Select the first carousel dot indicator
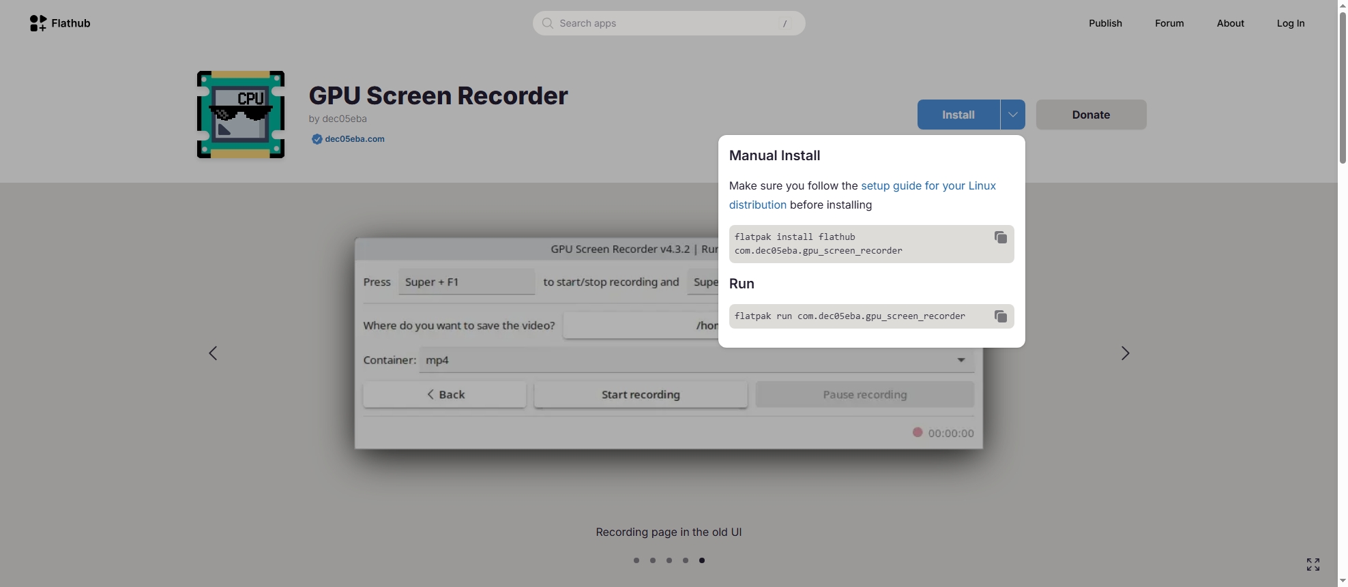The image size is (1348, 587). (x=636, y=560)
